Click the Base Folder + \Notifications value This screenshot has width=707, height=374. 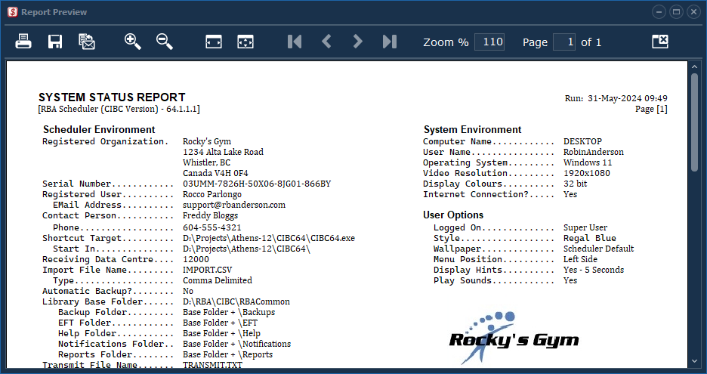236,344
